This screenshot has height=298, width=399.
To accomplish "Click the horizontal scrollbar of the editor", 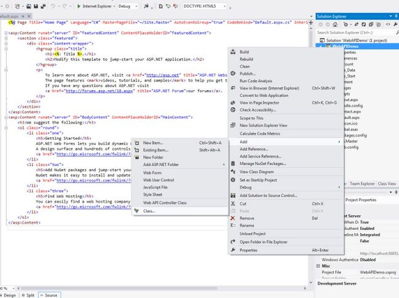I will pyautogui.click(x=119, y=288).
